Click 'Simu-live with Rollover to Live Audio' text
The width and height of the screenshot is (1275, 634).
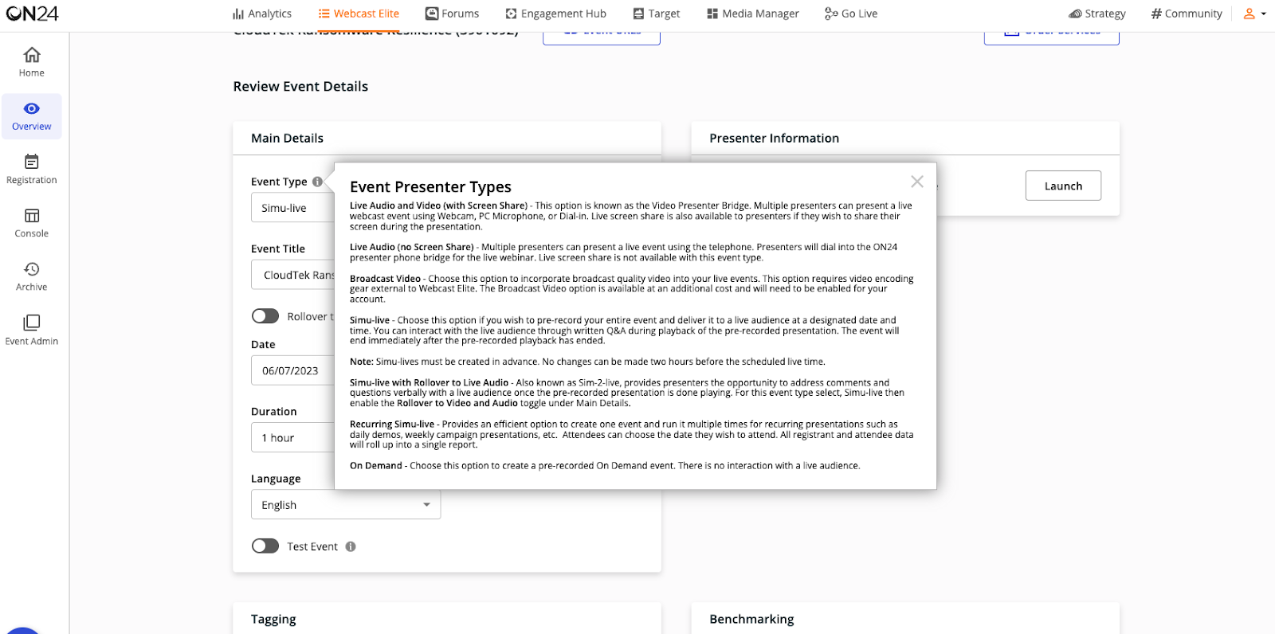[429, 383]
